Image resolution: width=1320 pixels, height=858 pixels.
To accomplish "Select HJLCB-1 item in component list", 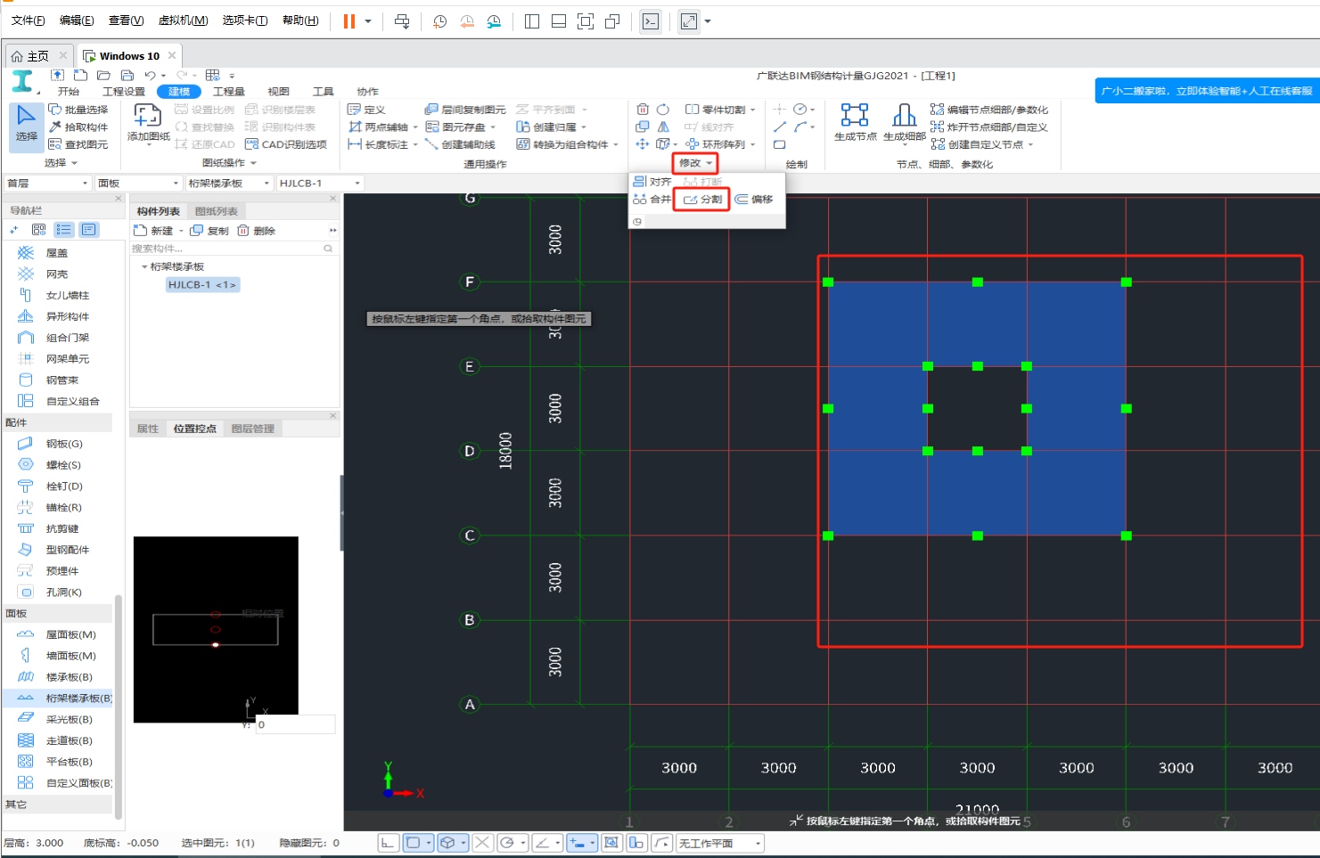I will click(x=202, y=285).
